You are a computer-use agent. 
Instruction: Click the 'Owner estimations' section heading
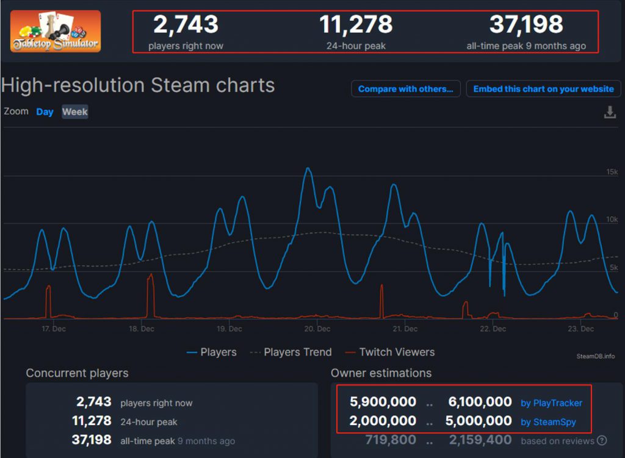click(x=381, y=373)
